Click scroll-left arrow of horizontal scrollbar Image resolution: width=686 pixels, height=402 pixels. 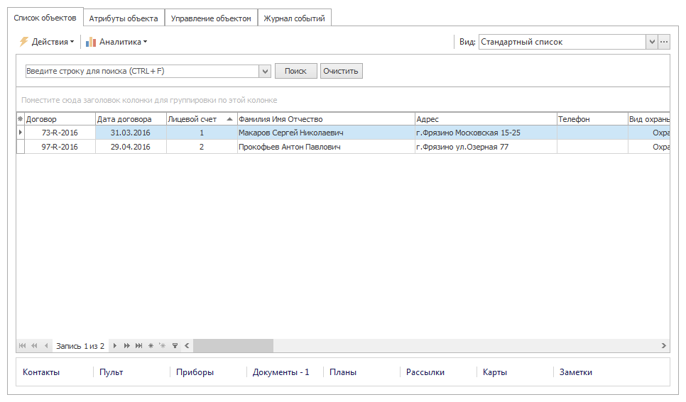pyautogui.click(x=187, y=345)
